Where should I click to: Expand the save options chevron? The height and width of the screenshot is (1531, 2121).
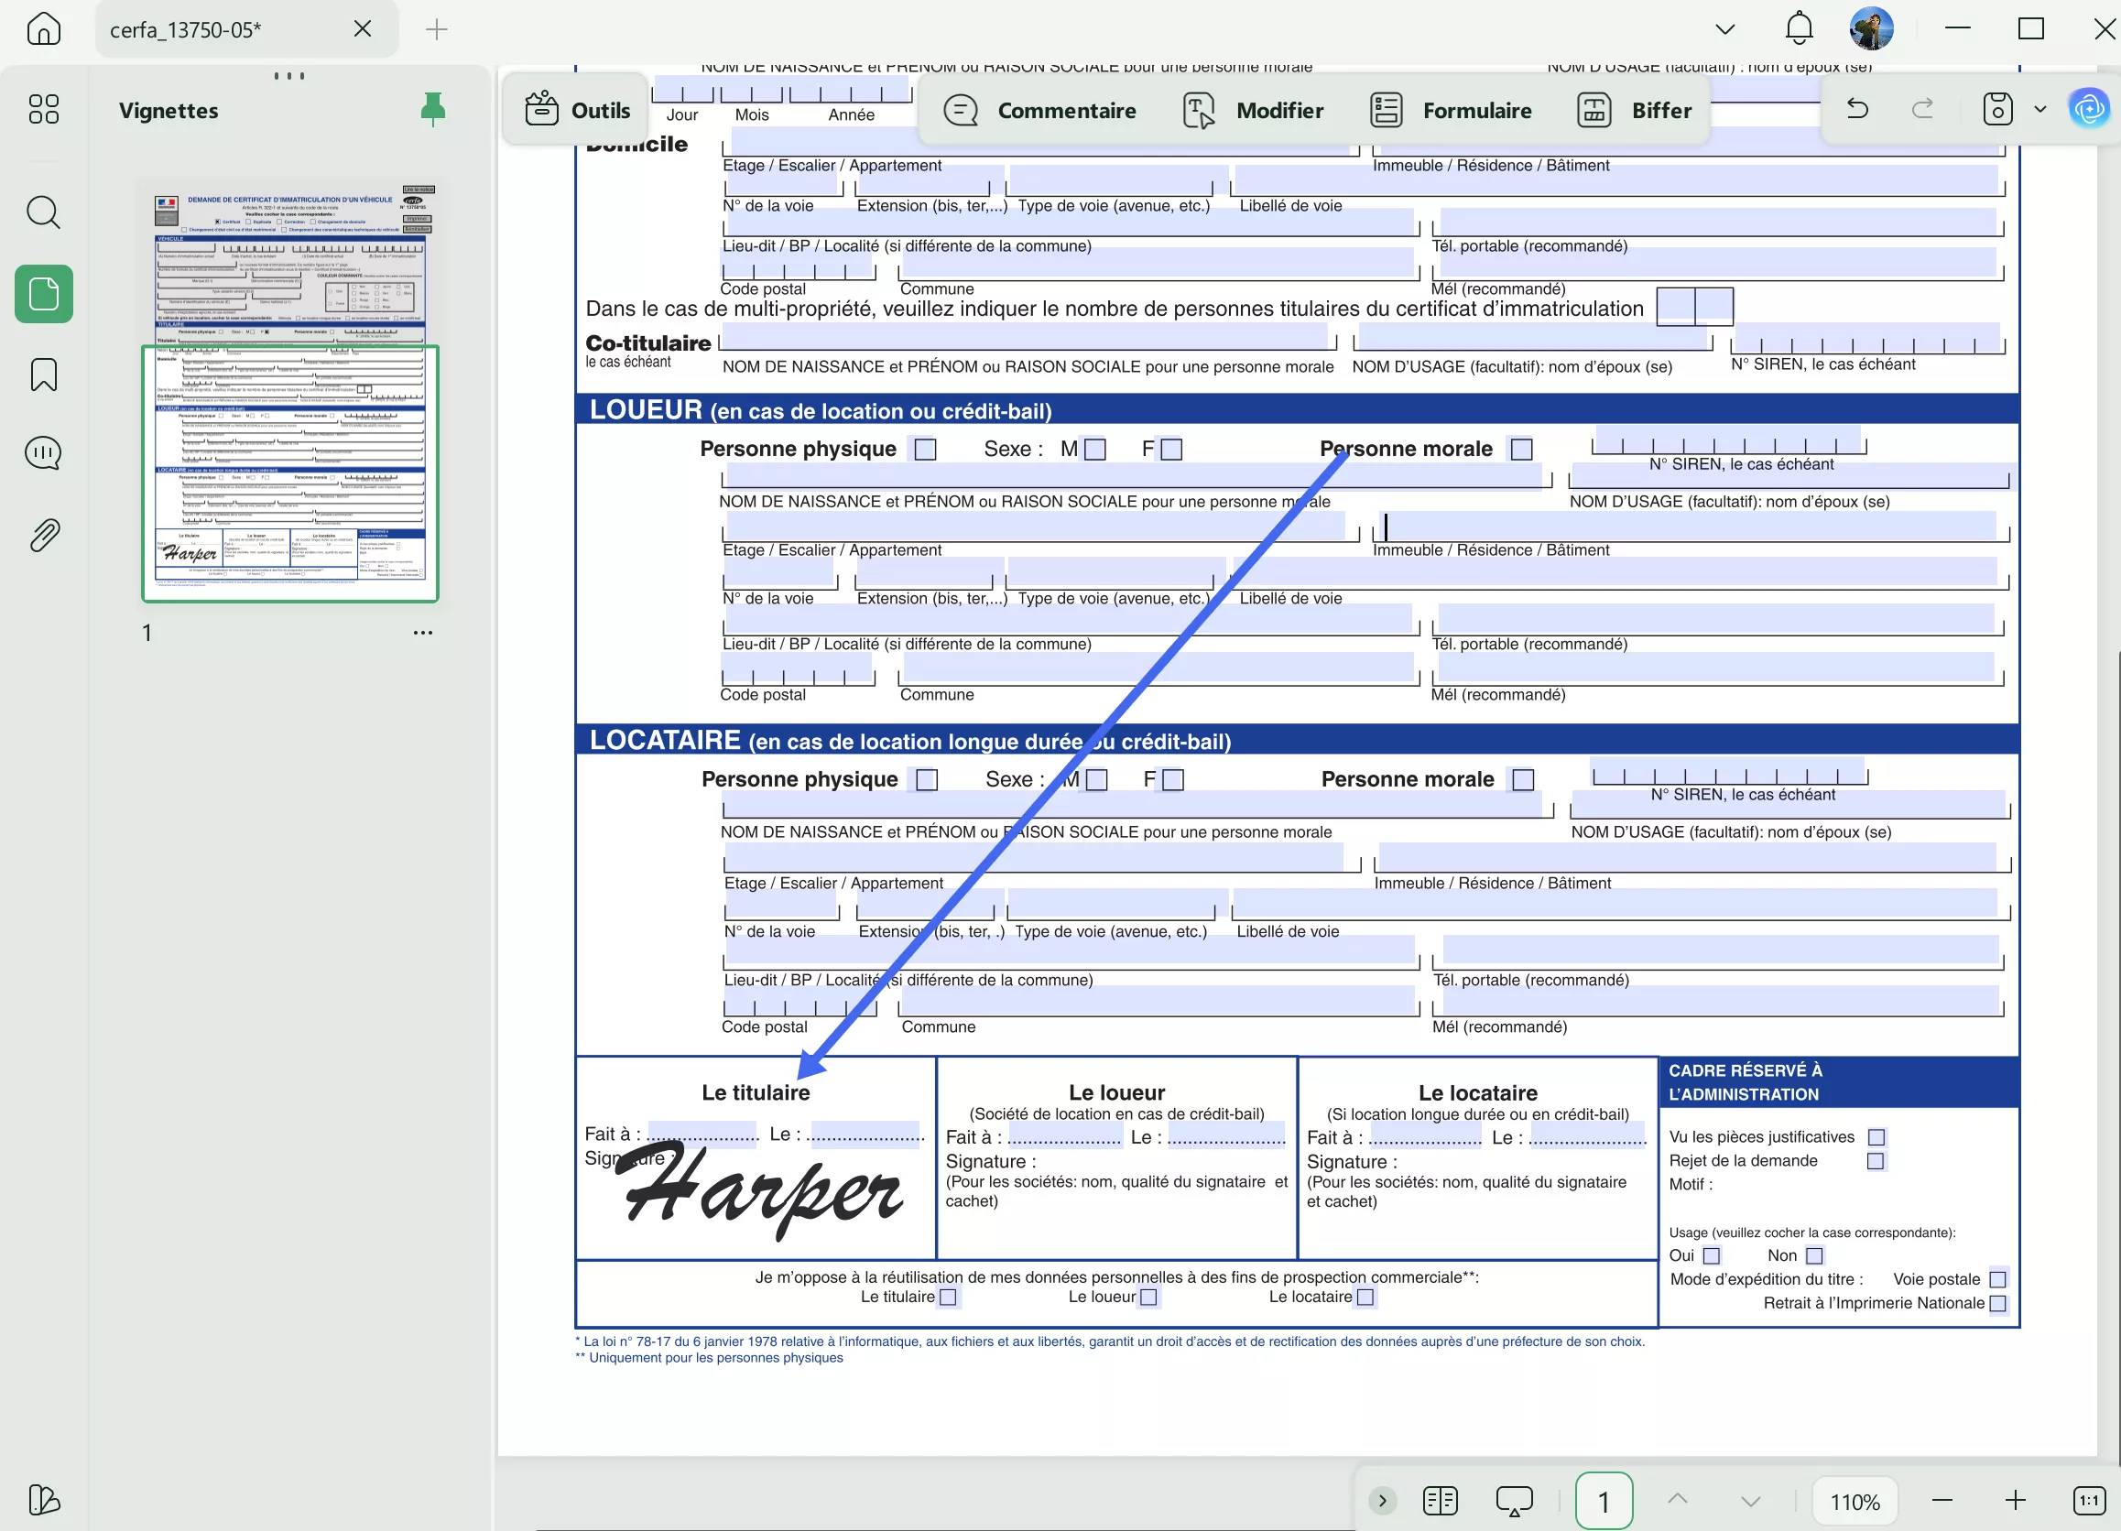(2040, 108)
